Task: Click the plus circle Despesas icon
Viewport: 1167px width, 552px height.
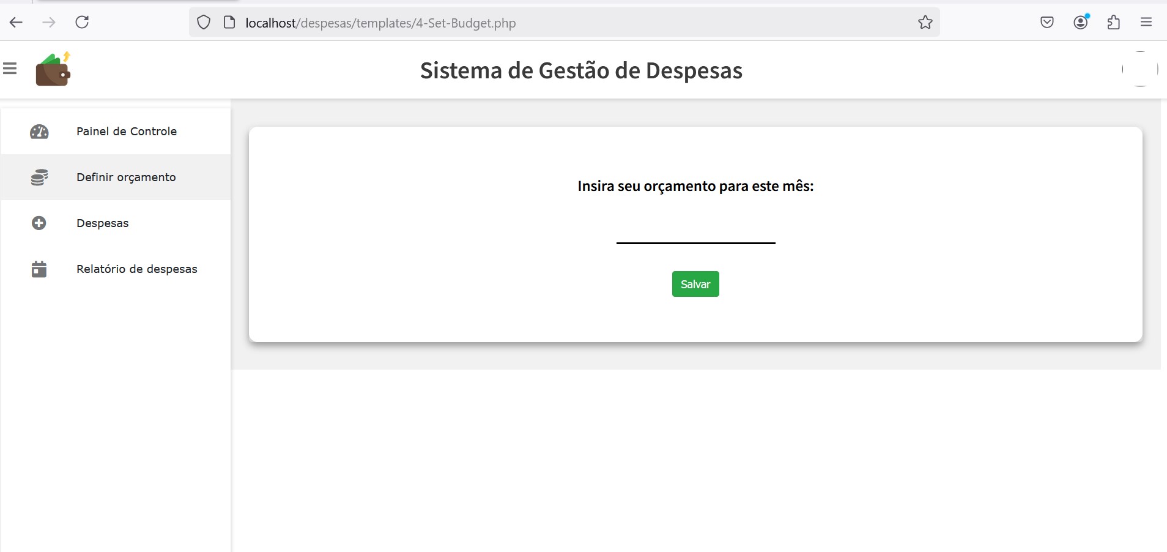Action: tap(39, 223)
